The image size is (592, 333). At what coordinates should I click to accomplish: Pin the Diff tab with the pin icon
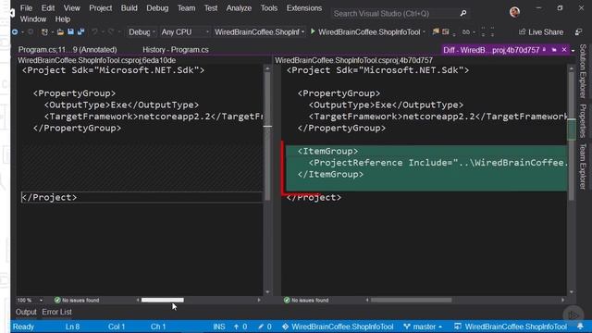[x=544, y=50]
